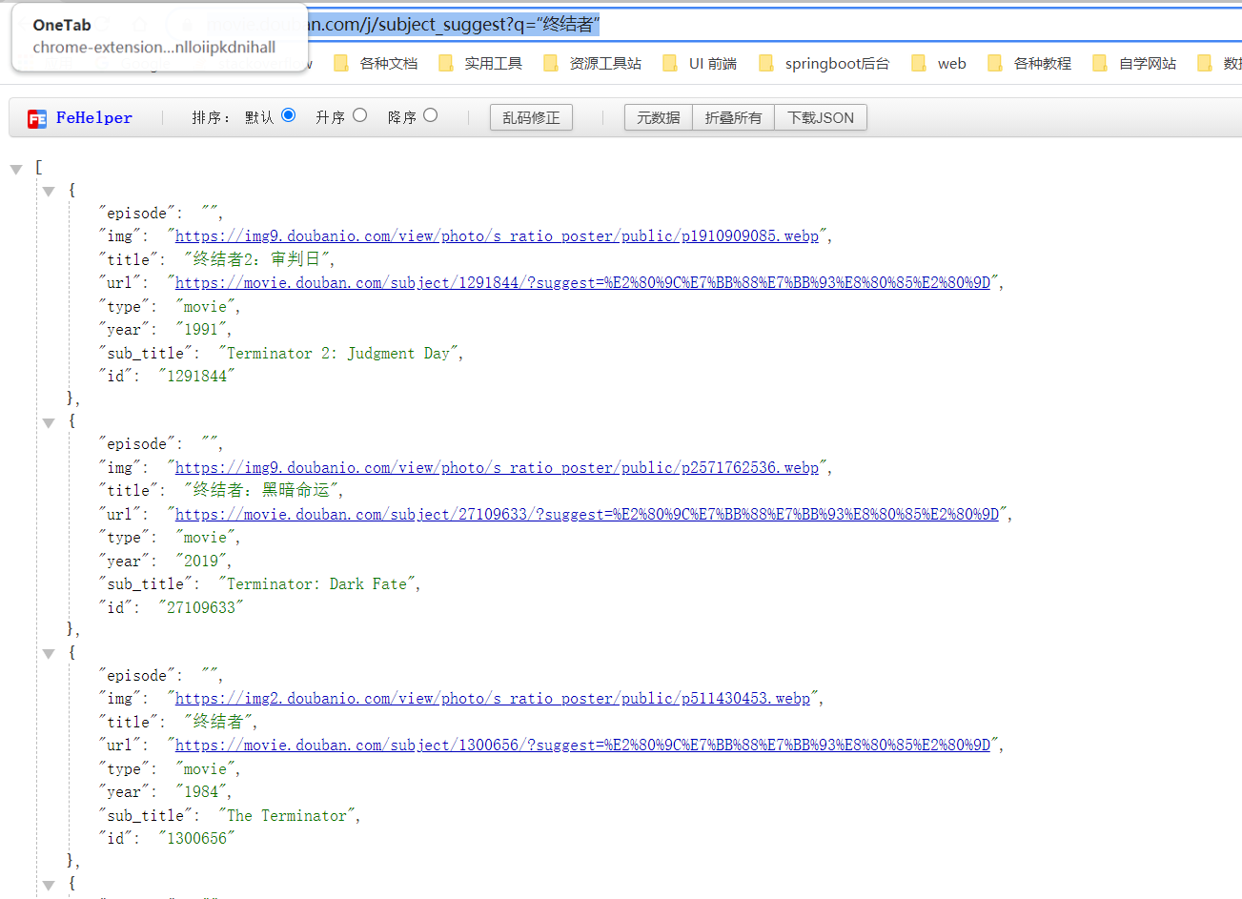Open the 自学网站 bookmark folder
This screenshot has height=899, width=1242.
1135,64
